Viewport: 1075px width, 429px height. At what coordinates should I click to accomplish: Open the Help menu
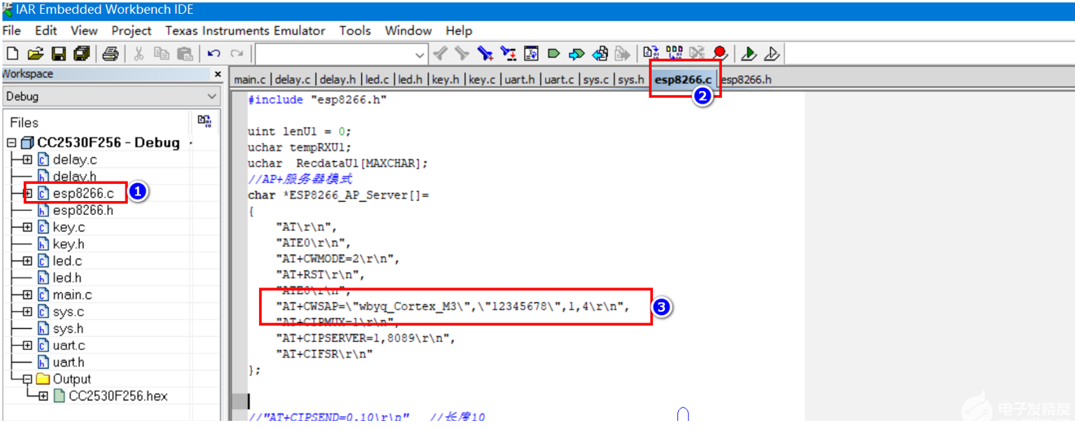tap(459, 30)
